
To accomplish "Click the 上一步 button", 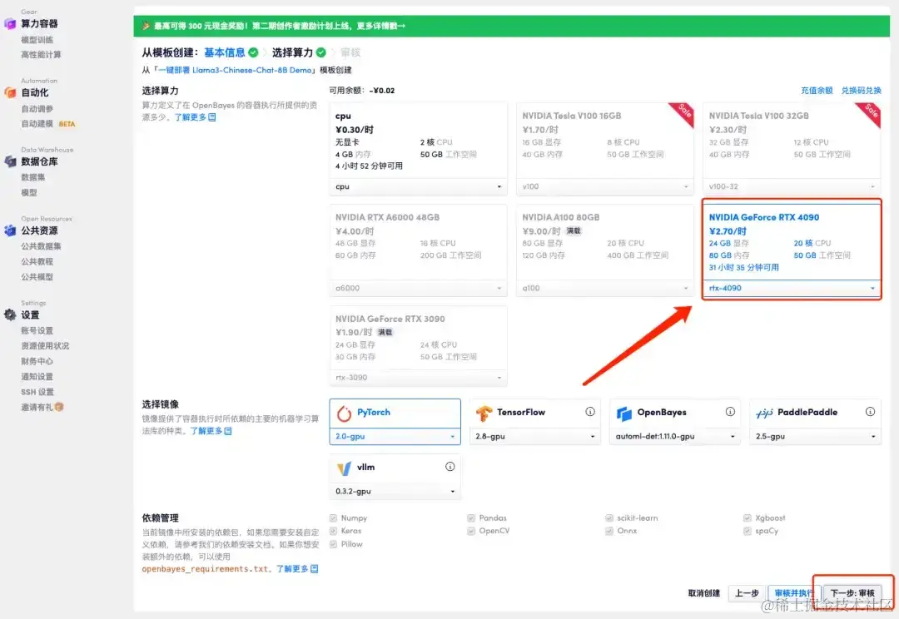I will pyautogui.click(x=747, y=592).
